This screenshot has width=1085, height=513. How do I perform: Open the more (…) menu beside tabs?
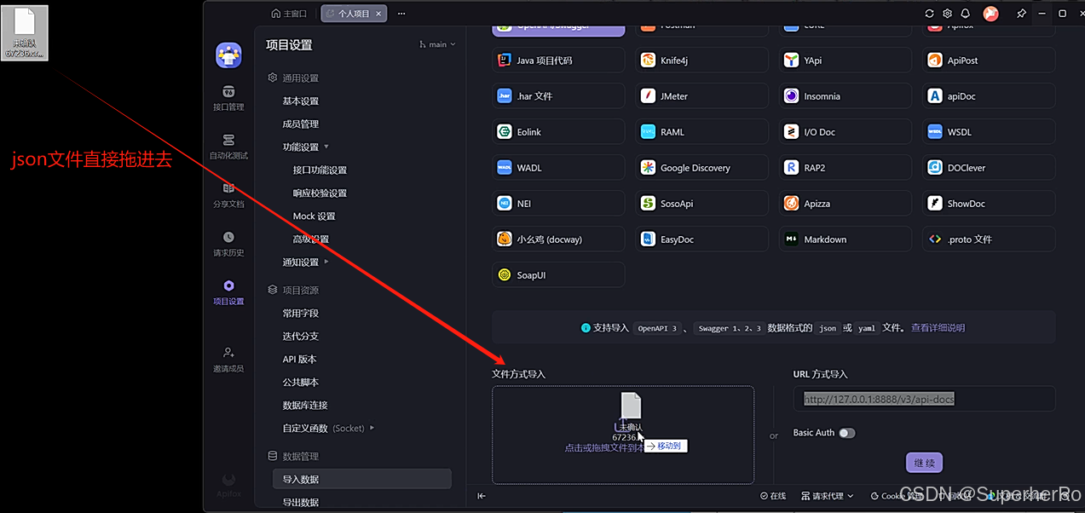click(401, 14)
